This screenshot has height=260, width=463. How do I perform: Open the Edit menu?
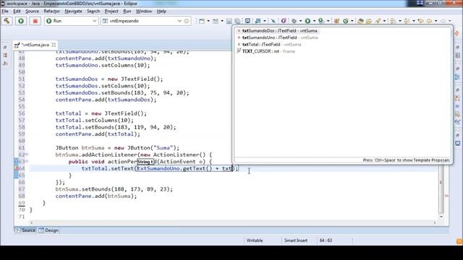tap(17, 12)
